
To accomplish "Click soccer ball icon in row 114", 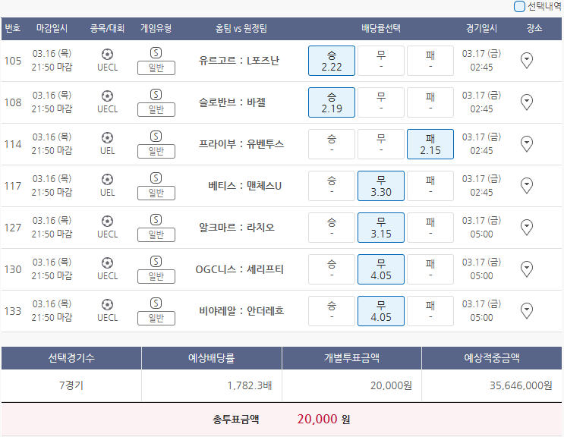I will (107, 137).
